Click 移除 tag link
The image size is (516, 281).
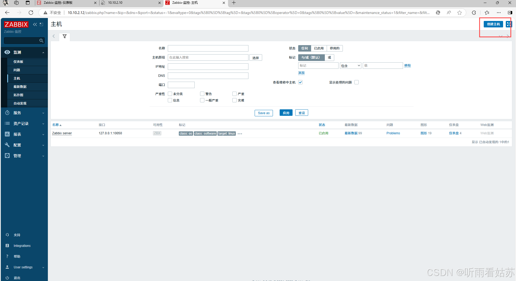407,66
